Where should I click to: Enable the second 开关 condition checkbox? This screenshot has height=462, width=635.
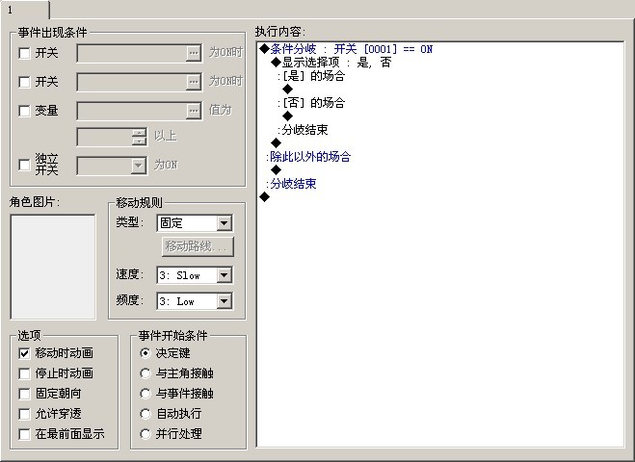[x=24, y=82]
